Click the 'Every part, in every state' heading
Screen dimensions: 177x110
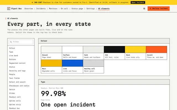(x=49, y=24)
